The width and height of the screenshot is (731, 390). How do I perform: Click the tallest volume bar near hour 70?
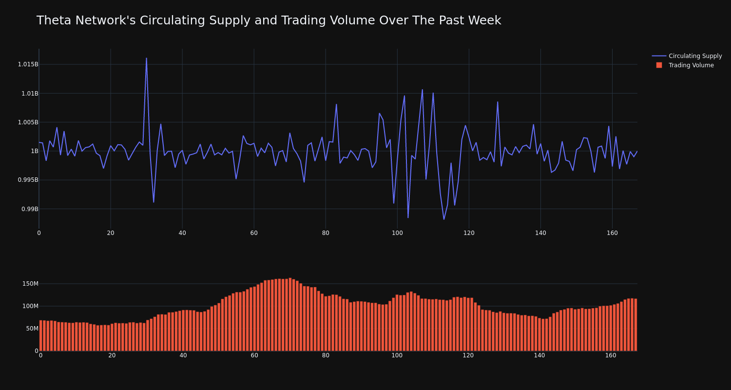(290, 314)
